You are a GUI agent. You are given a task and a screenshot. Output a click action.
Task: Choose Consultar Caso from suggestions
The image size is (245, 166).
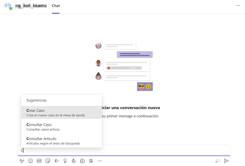[x=61, y=127]
